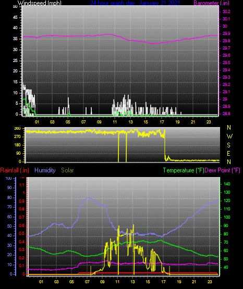Screen dimensions: 243x289
Task: Click the "Barometer (.in)" heading
Action: (x=211, y=3)
